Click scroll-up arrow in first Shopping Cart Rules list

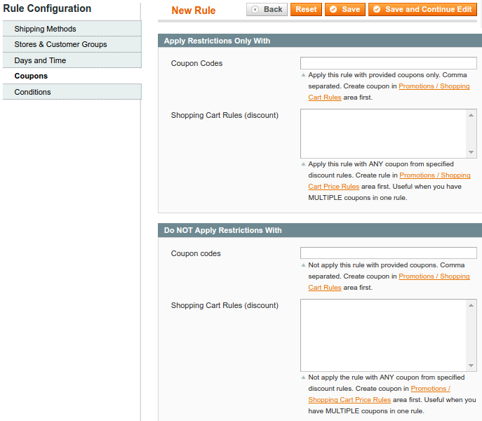pos(471,114)
